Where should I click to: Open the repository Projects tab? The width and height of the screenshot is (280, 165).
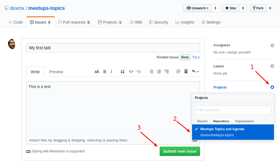tap(110, 22)
